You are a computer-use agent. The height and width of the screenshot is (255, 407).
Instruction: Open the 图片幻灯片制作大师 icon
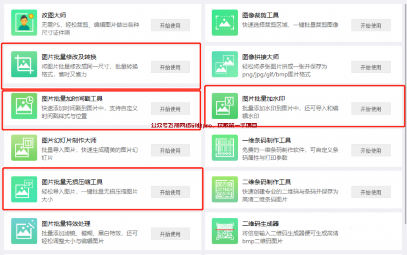pyautogui.click(x=24, y=148)
